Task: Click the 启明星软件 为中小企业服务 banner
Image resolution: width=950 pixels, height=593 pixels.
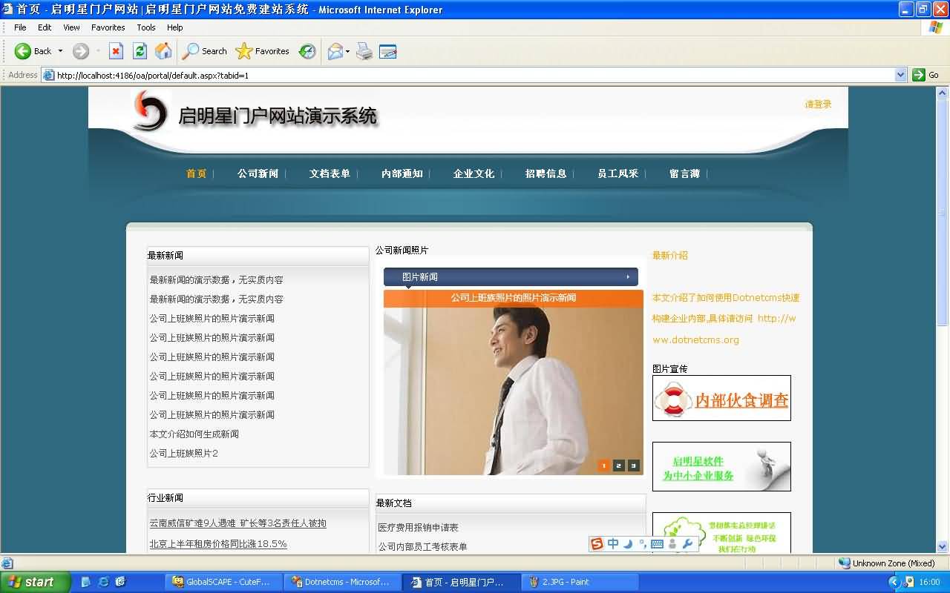Action: click(x=721, y=466)
